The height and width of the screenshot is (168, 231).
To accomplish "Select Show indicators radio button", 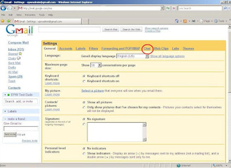I will coord(84,154).
